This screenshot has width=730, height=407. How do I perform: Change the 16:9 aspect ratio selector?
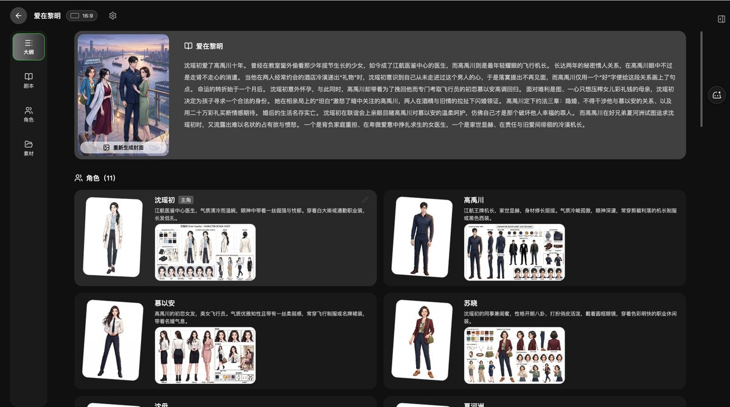(82, 16)
